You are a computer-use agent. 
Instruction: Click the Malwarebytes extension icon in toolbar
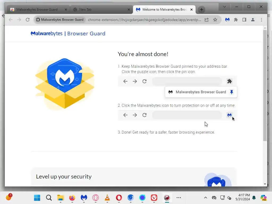pos(227,20)
